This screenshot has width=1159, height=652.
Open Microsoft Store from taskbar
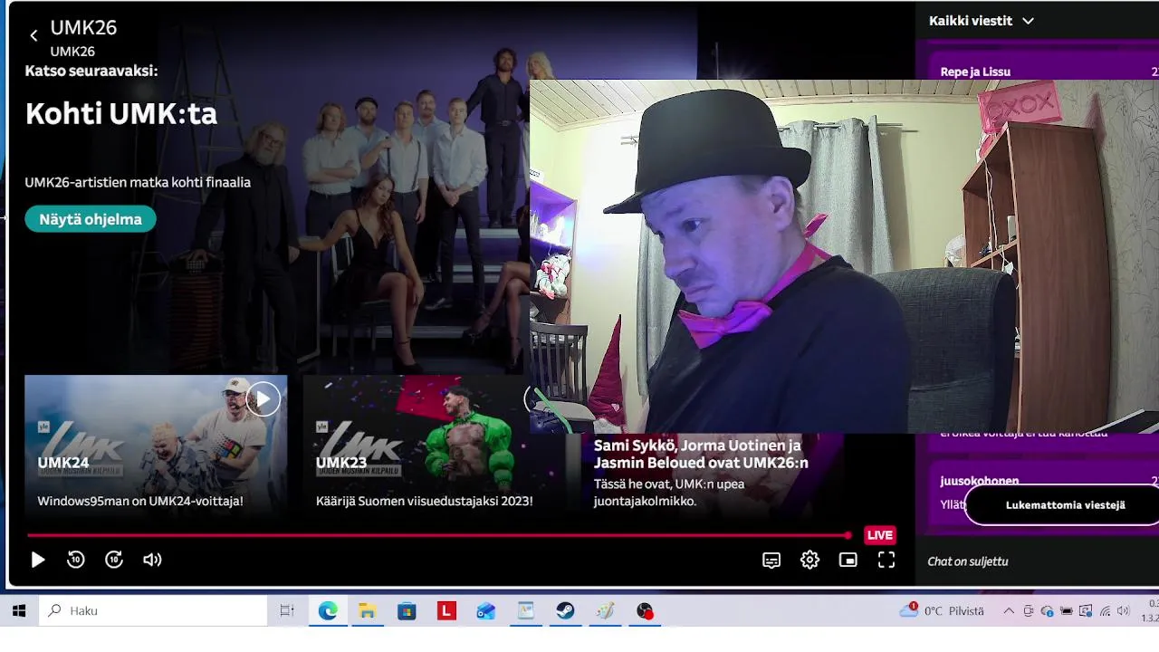click(x=407, y=611)
